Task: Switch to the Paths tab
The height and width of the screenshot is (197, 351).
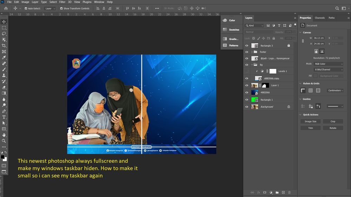Action: 332,18
